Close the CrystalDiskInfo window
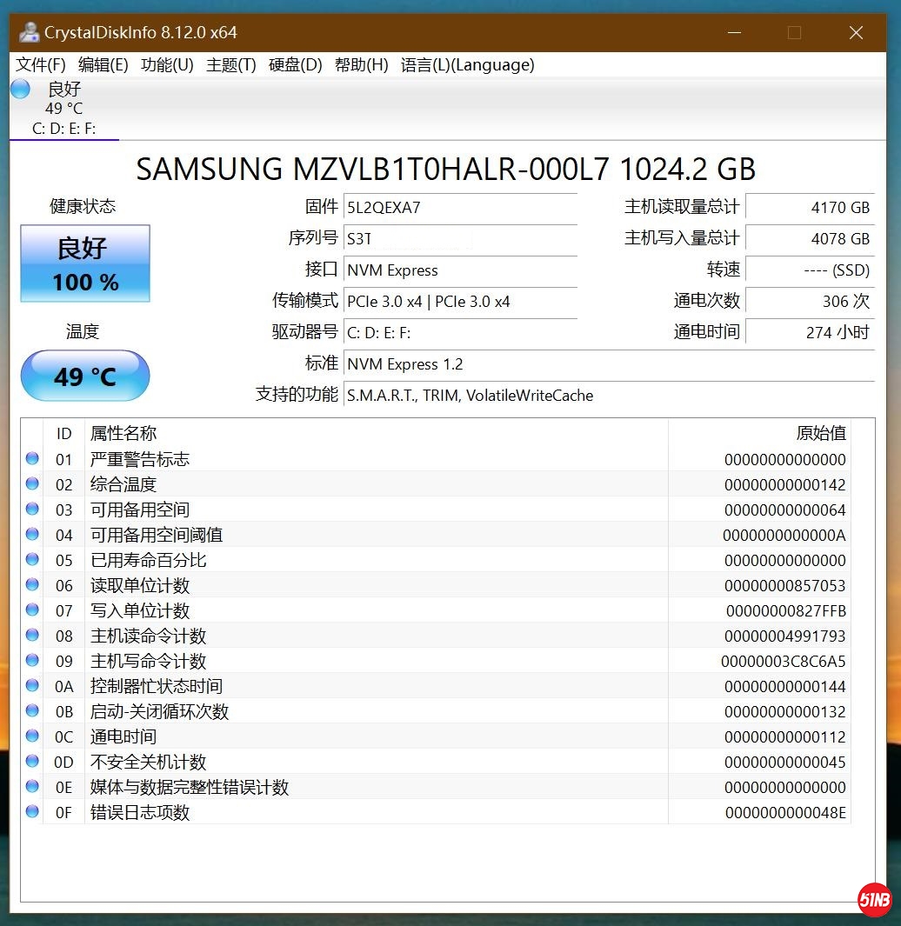Viewport: 901px width, 926px height. [x=856, y=33]
